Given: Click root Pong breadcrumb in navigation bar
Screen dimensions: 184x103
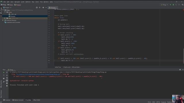Looking at the screenshot, I should (3, 5).
